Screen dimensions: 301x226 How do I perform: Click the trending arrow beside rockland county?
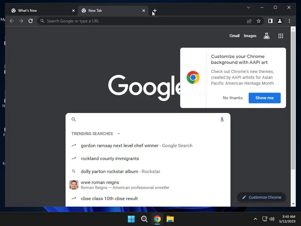pyautogui.click(x=74, y=159)
